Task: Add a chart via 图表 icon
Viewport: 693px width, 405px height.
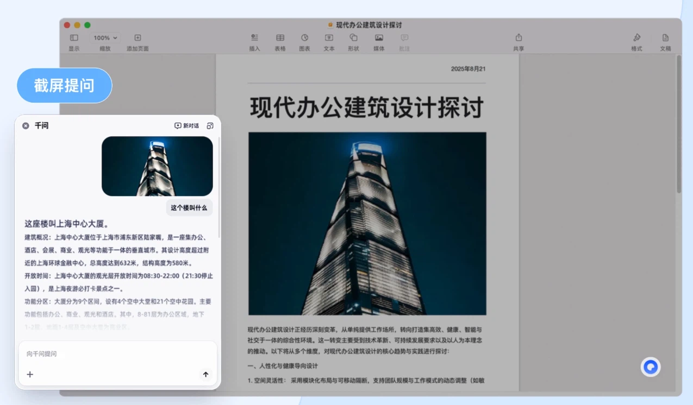Action: coord(304,42)
